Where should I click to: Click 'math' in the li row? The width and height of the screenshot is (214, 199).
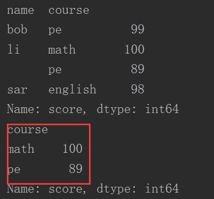[x=62, y=49]
